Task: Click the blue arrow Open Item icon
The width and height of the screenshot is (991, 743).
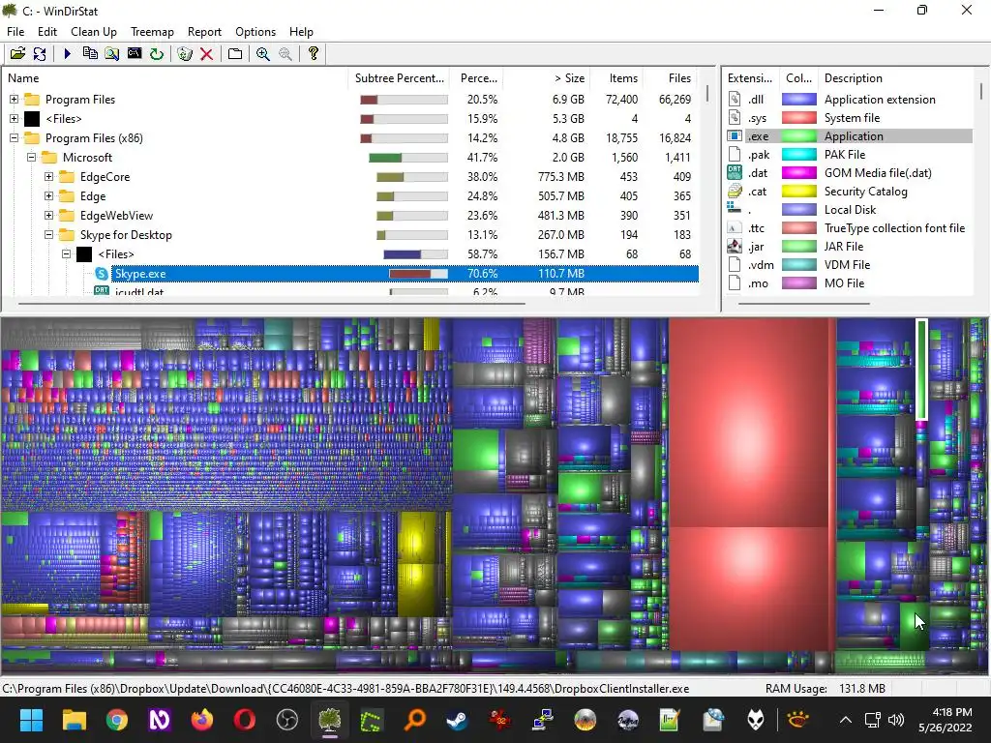Action: pos(68,54)
